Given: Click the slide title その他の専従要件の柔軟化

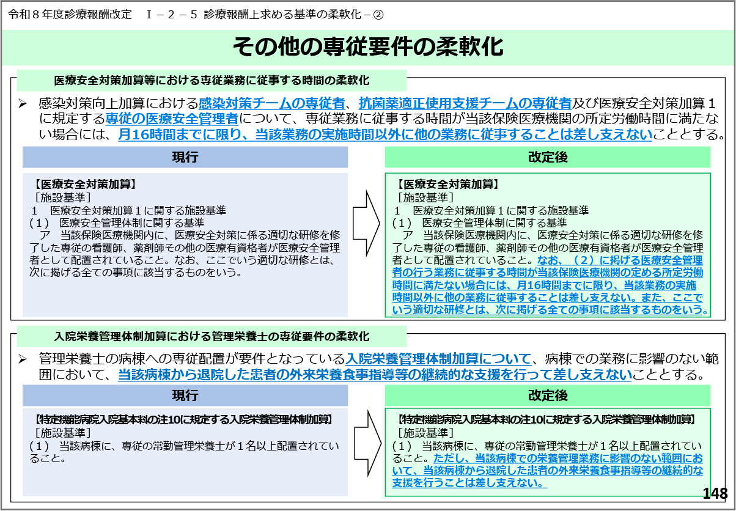Looking at the screenshot, I should (368, 47).
